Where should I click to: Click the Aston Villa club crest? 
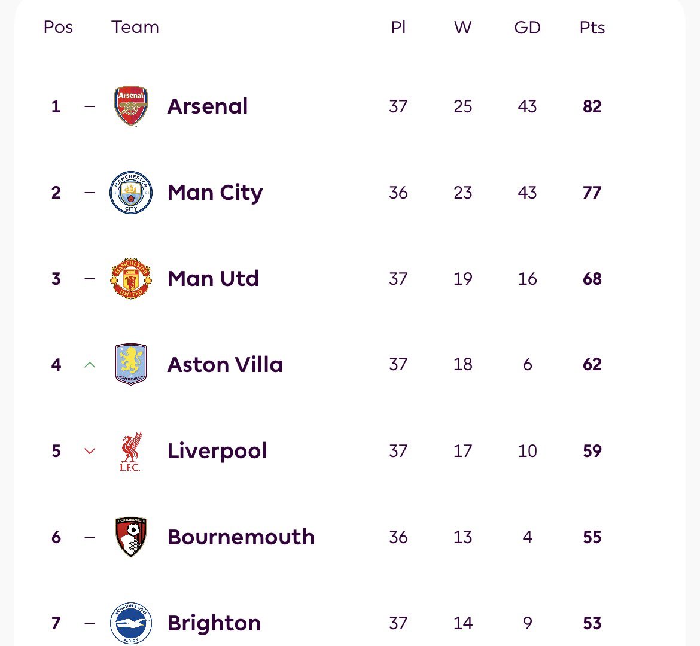coord(131,364)
